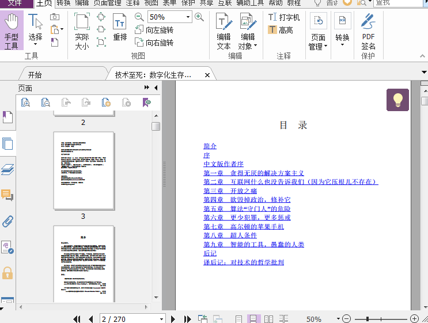Image resolution: width=428 pixels, height=323 pixels.
Task: Collapse the Pages panel with left arrow
Action: tap(156, 88)
